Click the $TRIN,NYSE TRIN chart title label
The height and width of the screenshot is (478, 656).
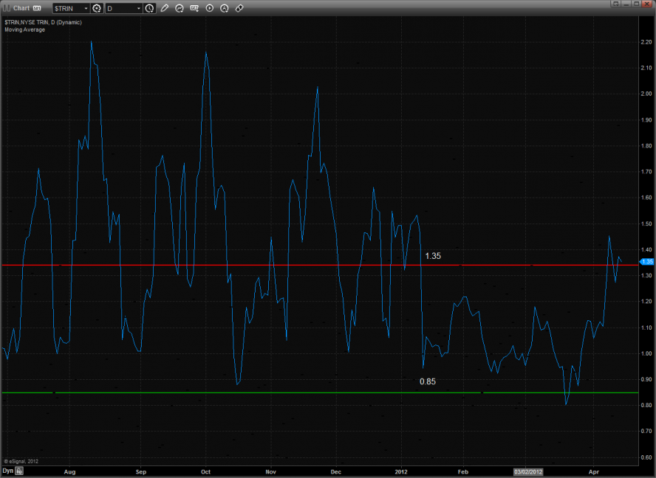pyautogui.click(x=43, y=23)
